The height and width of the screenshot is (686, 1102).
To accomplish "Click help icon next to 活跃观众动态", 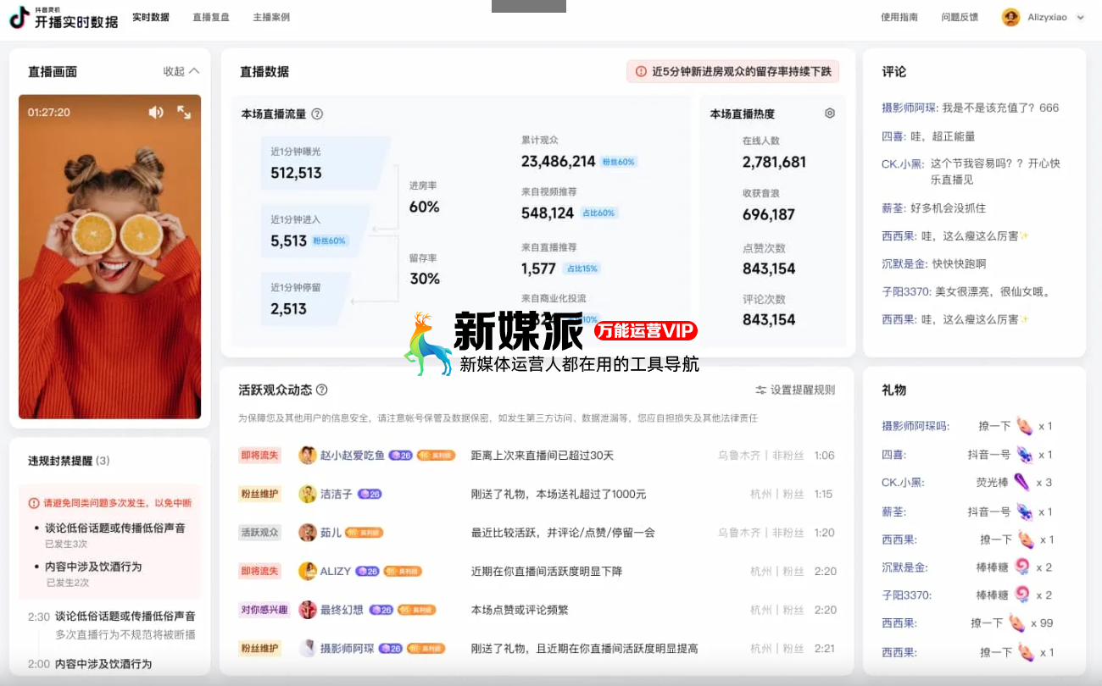I will tap(321, 390).
